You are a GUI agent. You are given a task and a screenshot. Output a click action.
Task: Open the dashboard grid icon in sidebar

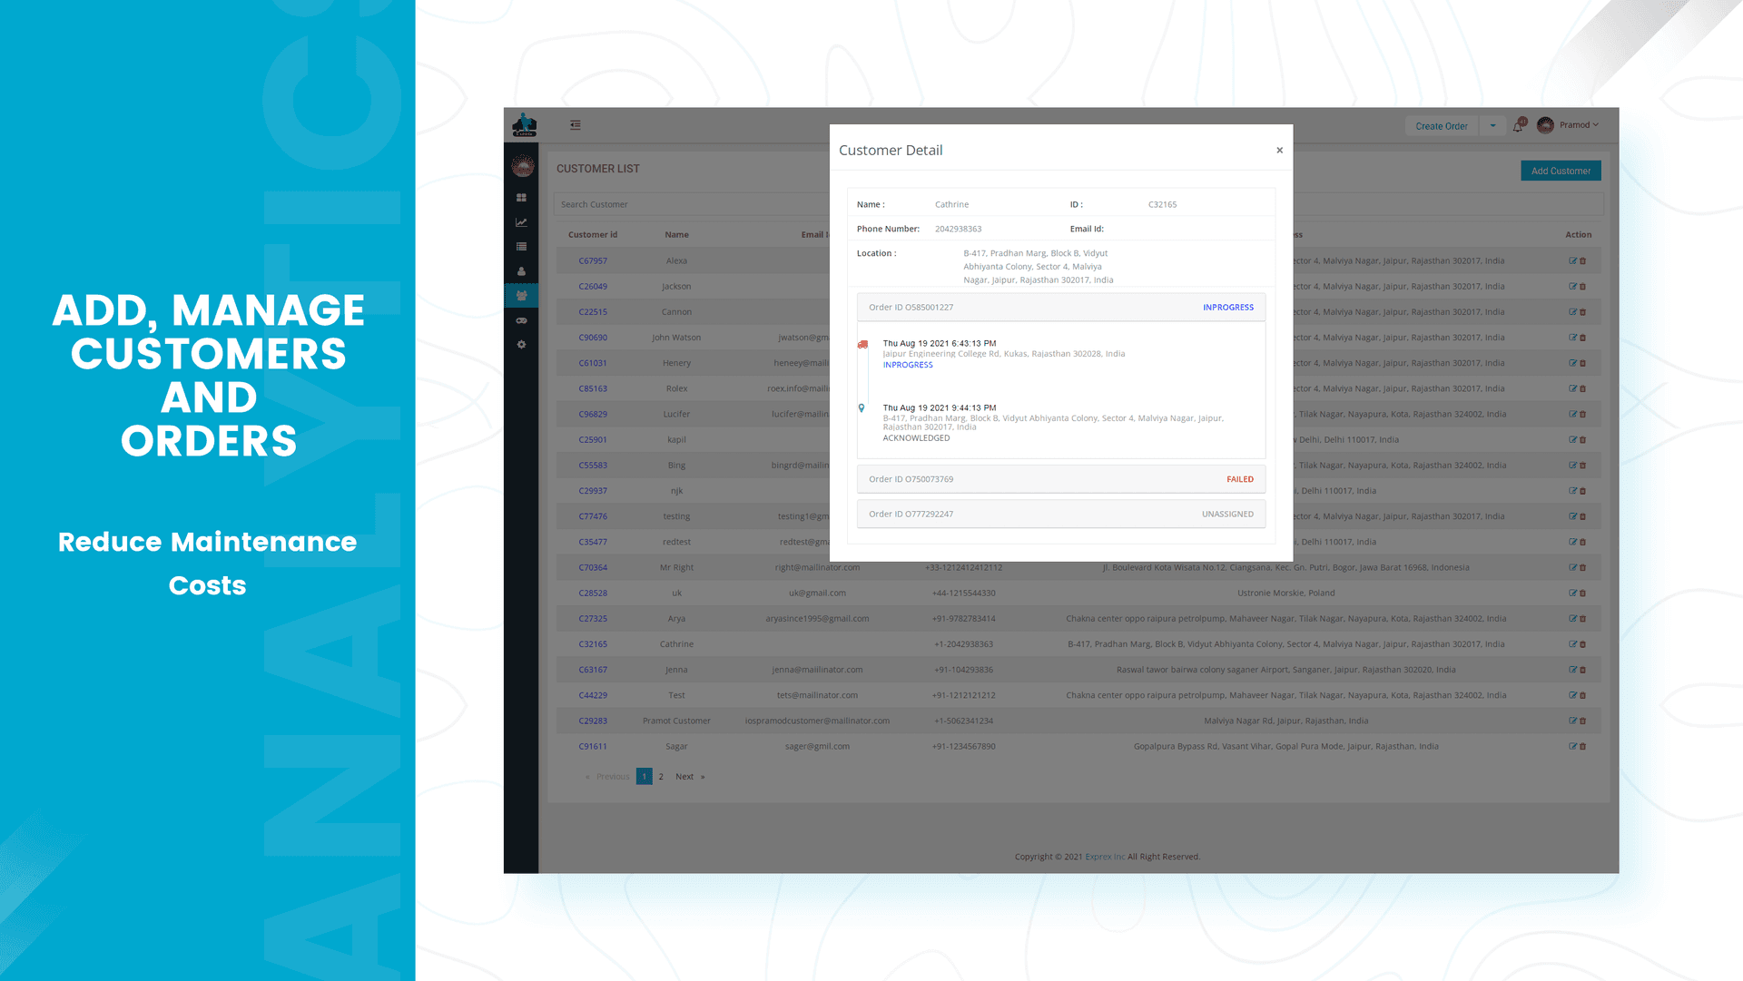(x=521, y=198)
